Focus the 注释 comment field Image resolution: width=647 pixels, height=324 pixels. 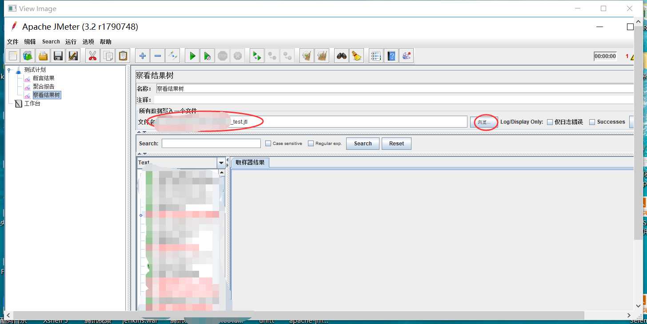click(x=394, y=100)
